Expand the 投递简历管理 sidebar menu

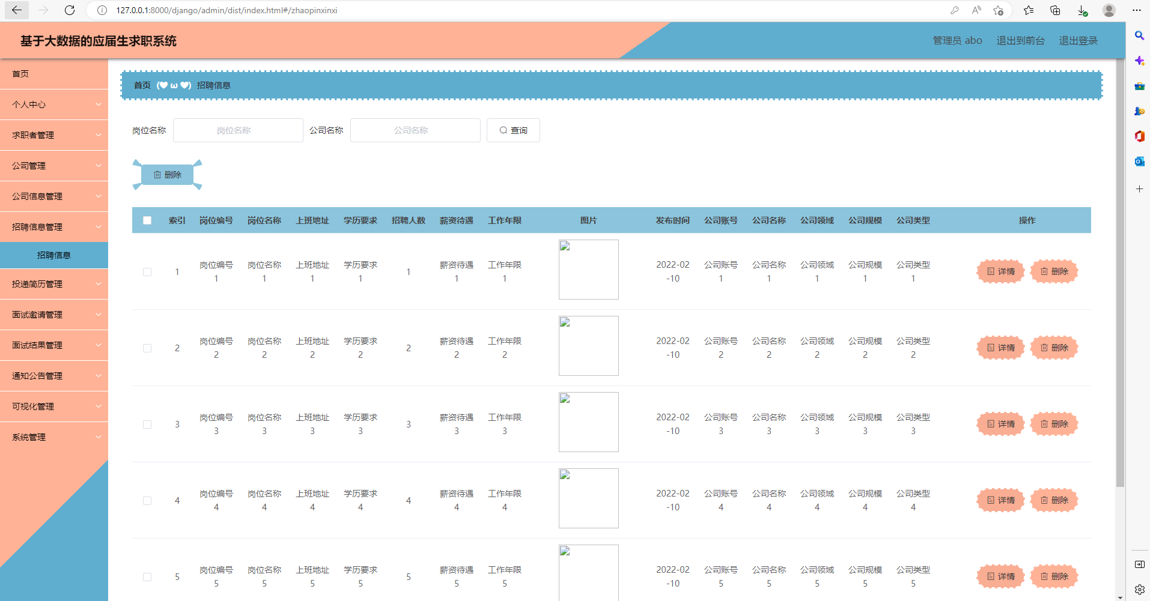click(54, 284)
